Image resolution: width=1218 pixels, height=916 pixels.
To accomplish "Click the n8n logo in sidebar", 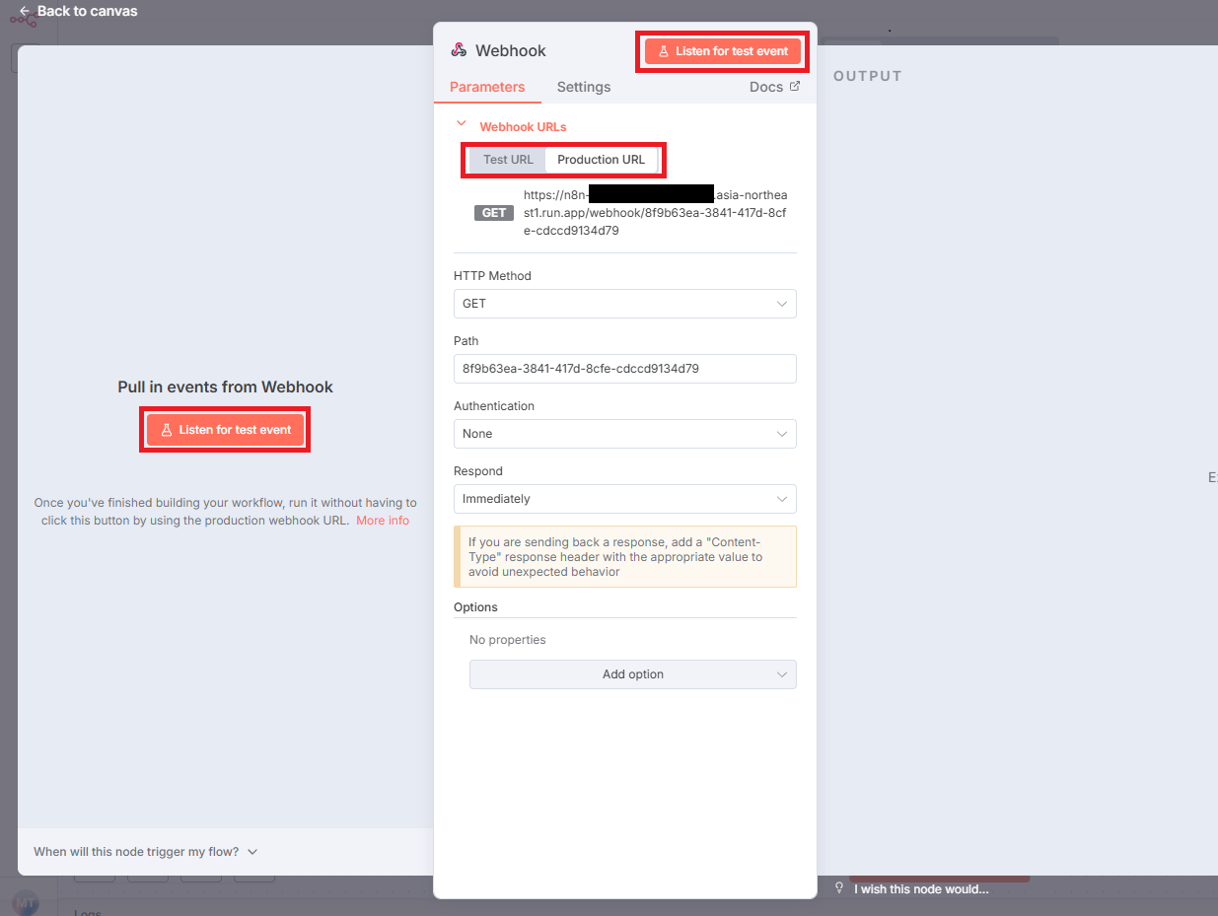I will [x=23, y=19].
